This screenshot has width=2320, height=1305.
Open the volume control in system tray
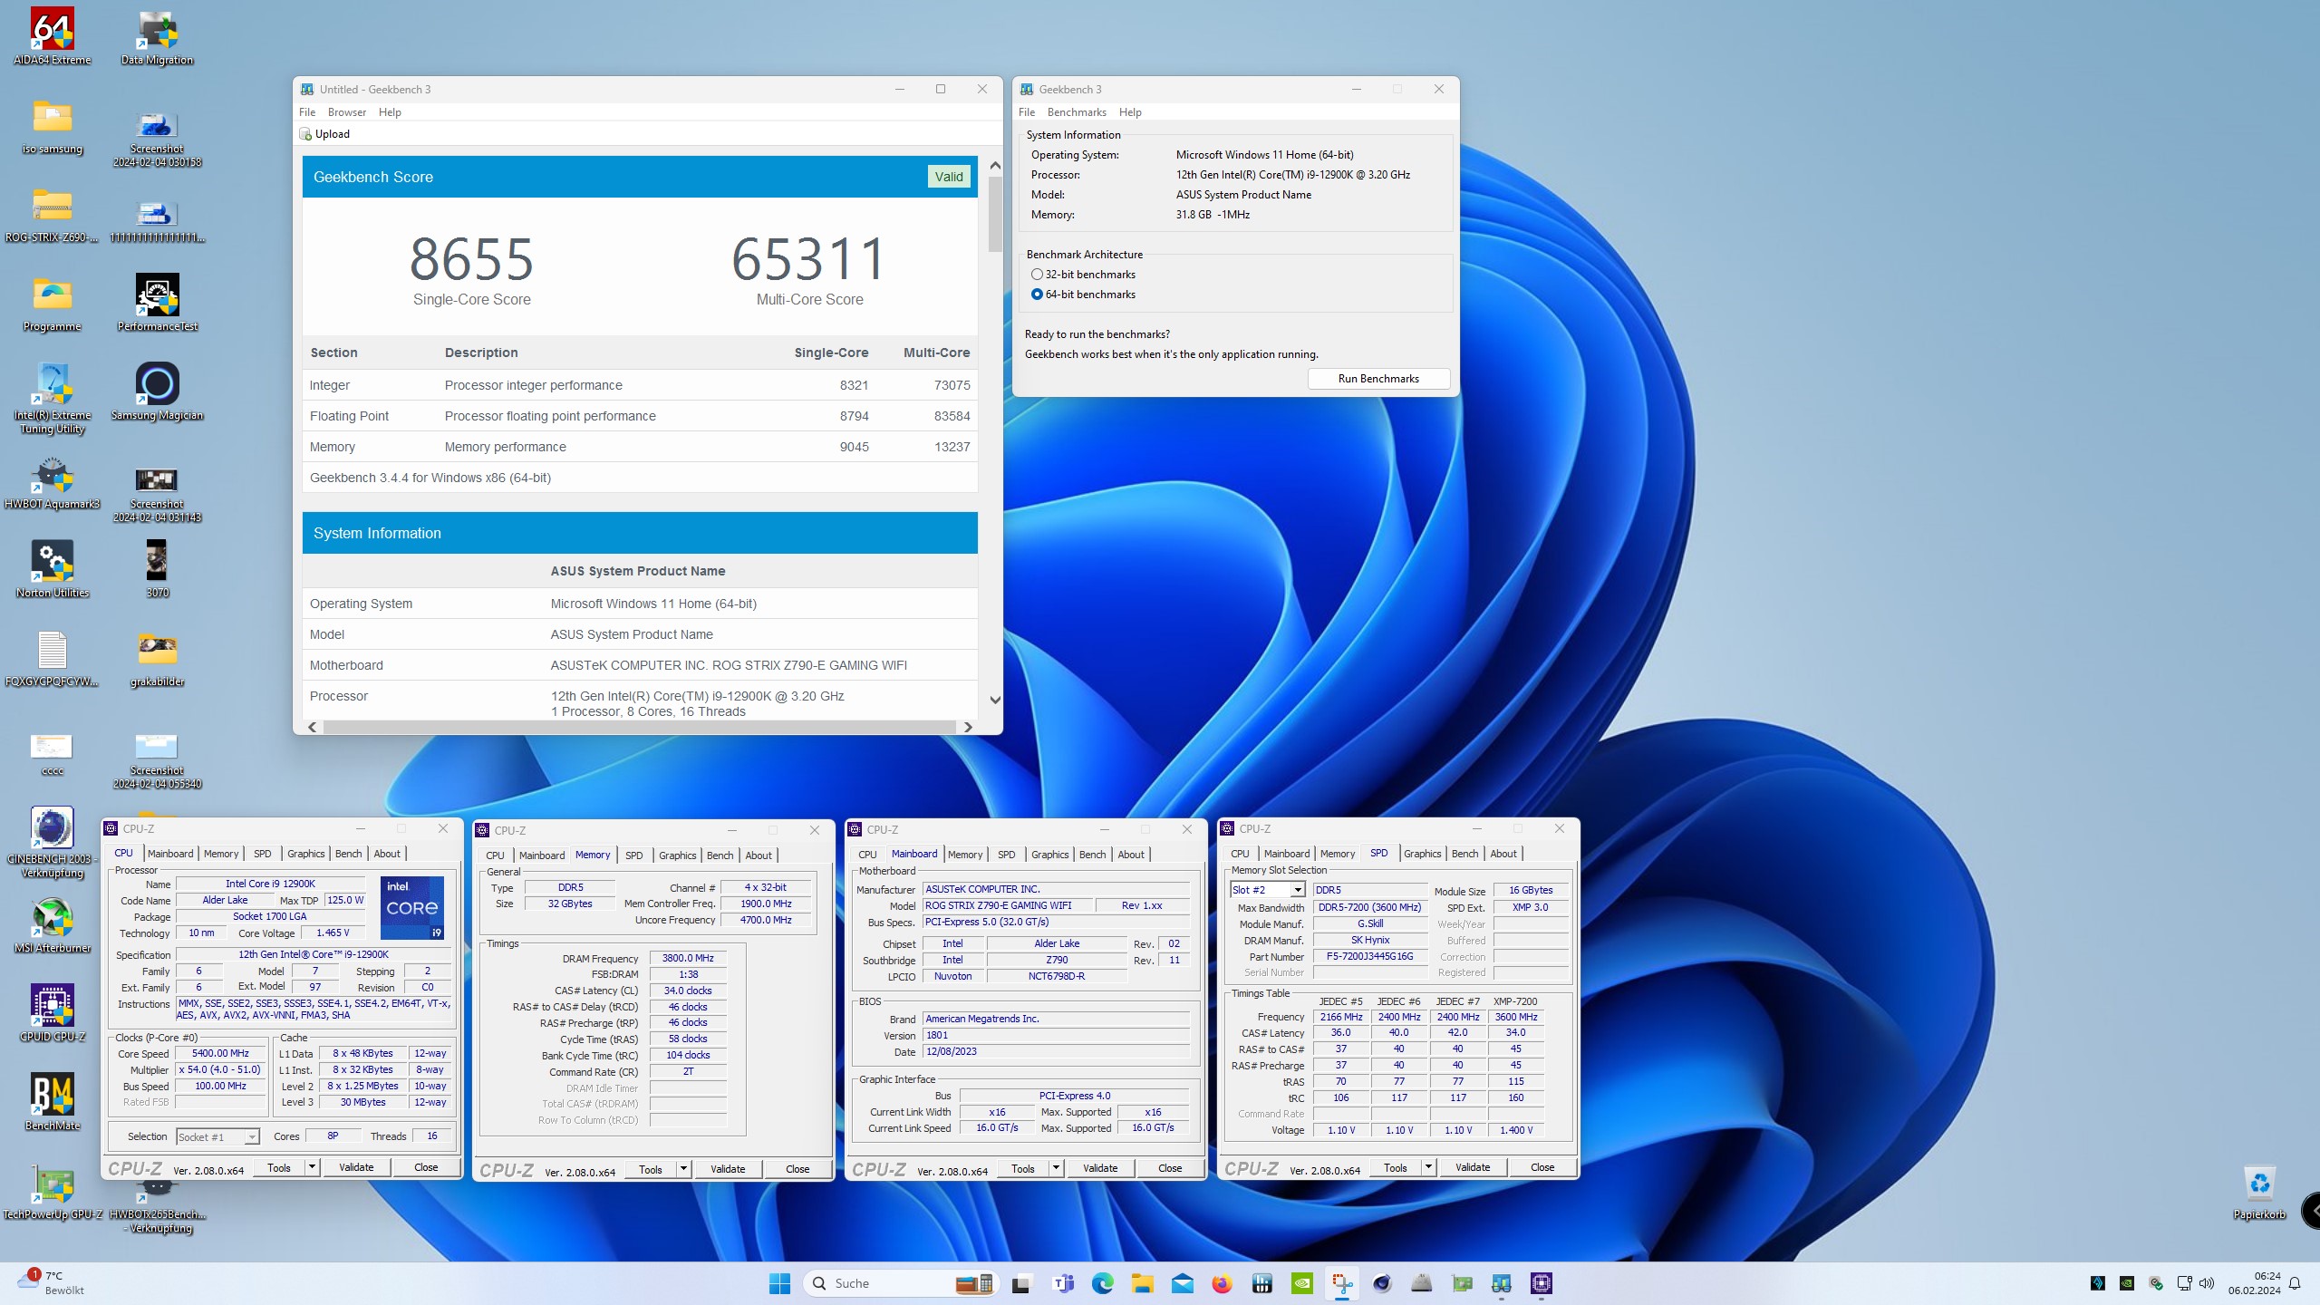(2207, 1283)
